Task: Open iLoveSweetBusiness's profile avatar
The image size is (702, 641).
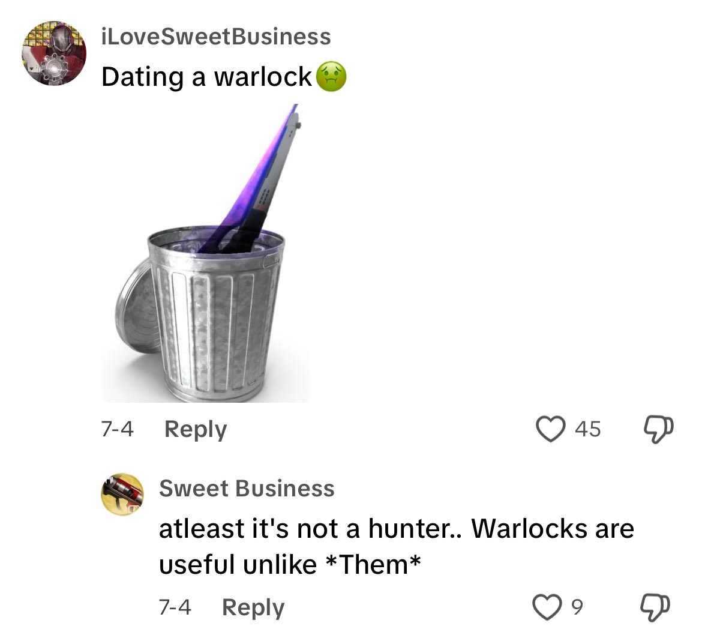Action: pos(54,53)
